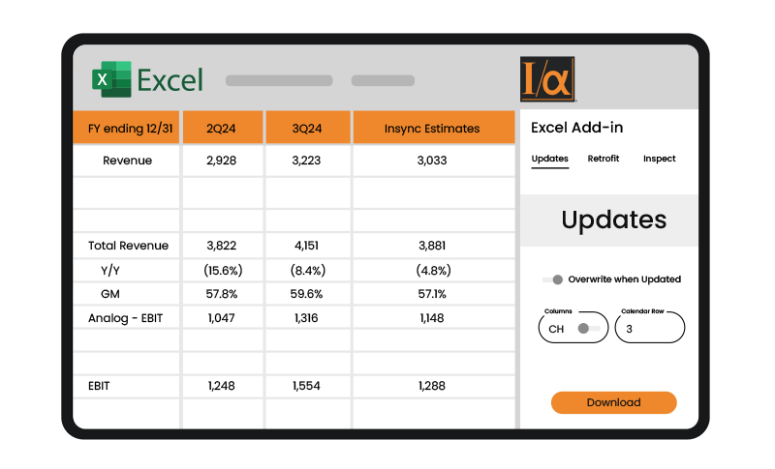Select GM estimate 57.1%
Image resolution: width=775 pixels, height=469 pixels.
[432, 294]
